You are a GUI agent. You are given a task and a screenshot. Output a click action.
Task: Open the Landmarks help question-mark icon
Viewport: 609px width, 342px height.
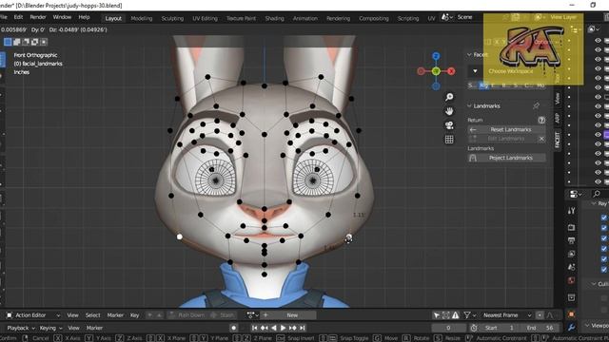point(541,121)
